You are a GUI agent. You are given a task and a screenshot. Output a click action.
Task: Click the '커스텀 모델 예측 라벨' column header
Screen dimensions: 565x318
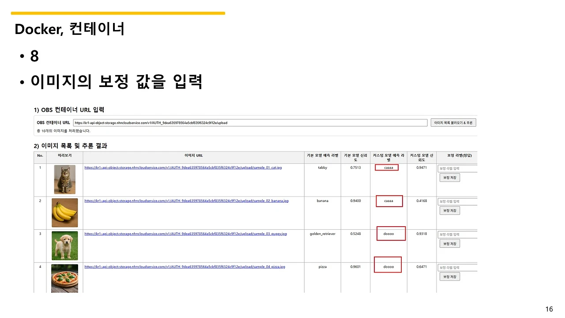388,158
